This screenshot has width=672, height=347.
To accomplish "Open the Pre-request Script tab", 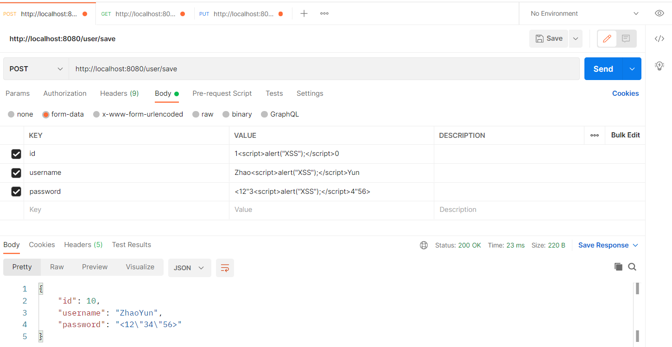I will [222, 93].
